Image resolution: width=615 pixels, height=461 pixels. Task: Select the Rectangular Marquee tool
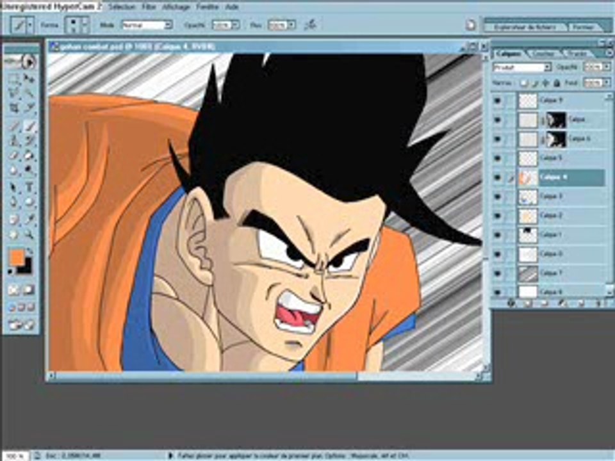click(x=13, y=79)
